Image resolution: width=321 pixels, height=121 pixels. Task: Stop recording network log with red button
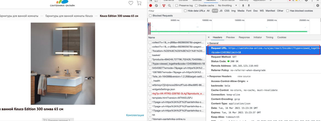point(151,5)
